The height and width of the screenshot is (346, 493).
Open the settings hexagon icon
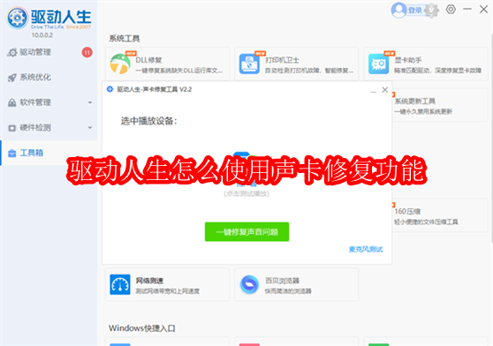(451, 10)
